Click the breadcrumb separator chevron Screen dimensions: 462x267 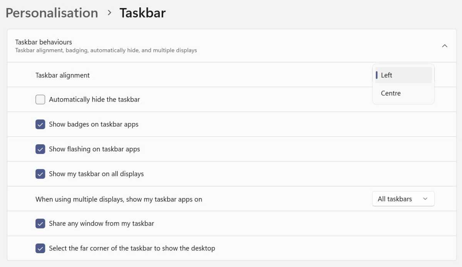[109, 13]
